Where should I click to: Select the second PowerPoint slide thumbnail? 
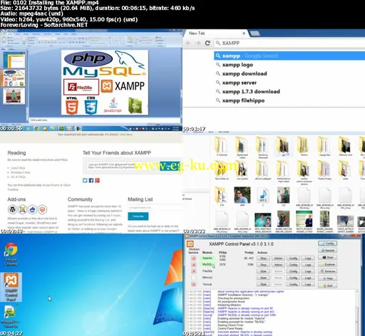pos(14,78)
